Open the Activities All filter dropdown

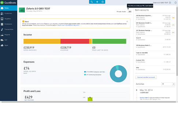point(168,84)
